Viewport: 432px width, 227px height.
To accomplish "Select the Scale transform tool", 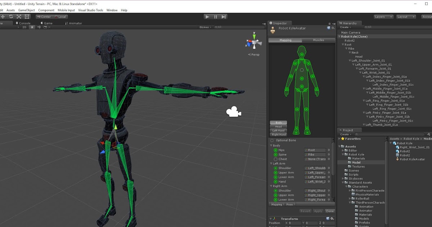I will point(19,17).
